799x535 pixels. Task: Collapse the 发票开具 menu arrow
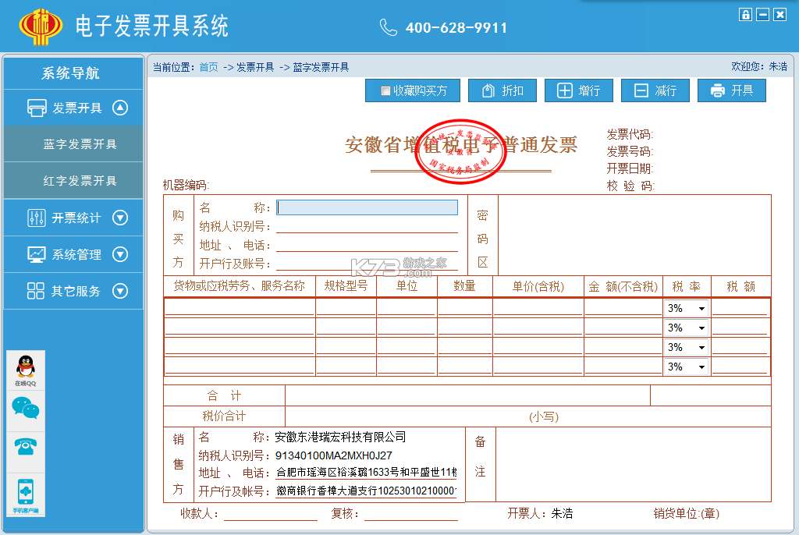pos(120,108)
